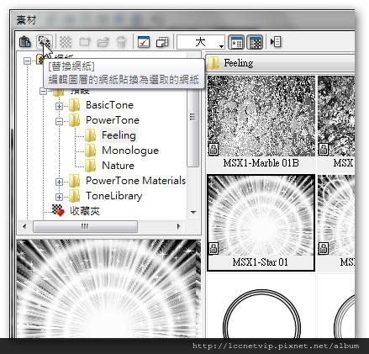Click the grayed checkered tone icon
369x354 pixels.
66,42
